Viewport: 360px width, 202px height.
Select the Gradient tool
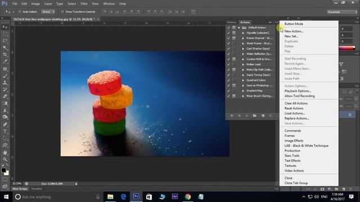tap(5, 103)
